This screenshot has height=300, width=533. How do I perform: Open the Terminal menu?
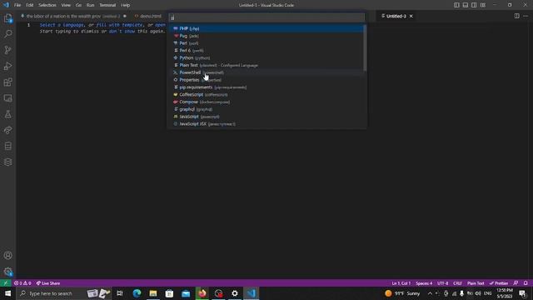107,5
